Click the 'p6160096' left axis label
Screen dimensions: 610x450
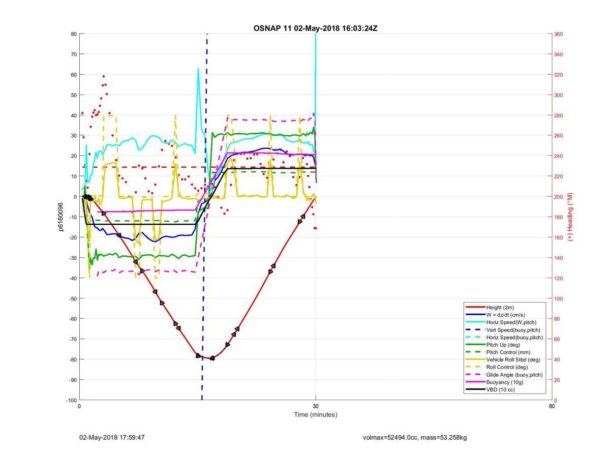pyautogui.click(x=60, y=217)
